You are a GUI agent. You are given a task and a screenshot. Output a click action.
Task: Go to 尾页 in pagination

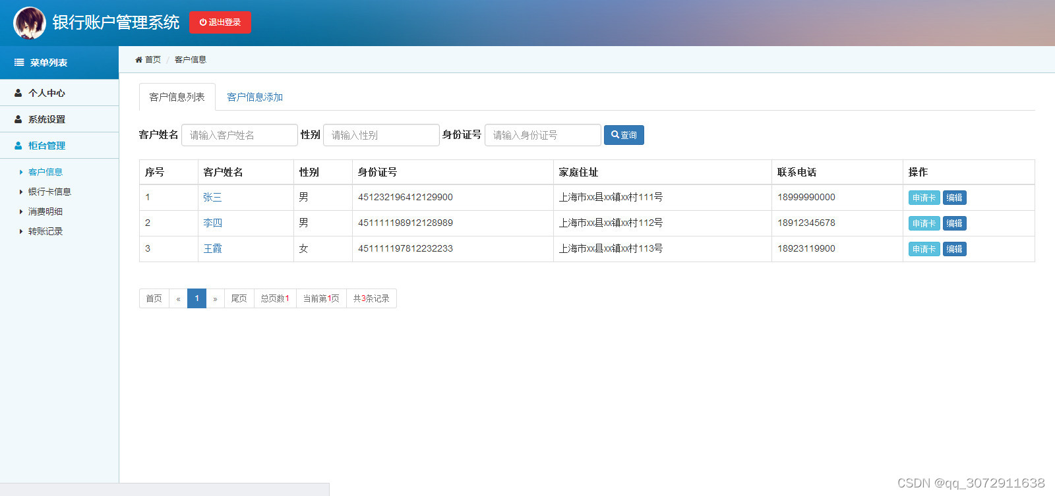(x=239, y=298)
